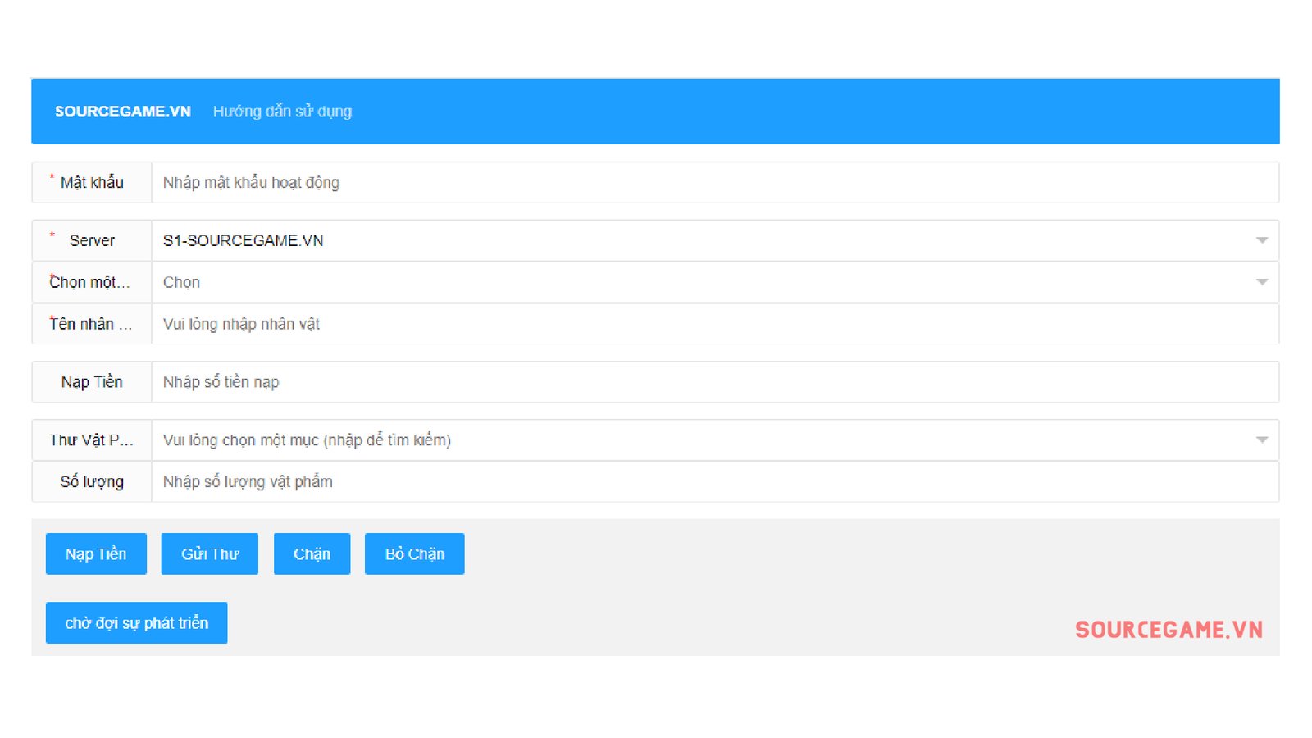Click the 'Mật khẩu' field label
Image resolution: width=1312 pixels, height=738 pixels.
coord(92,182)
